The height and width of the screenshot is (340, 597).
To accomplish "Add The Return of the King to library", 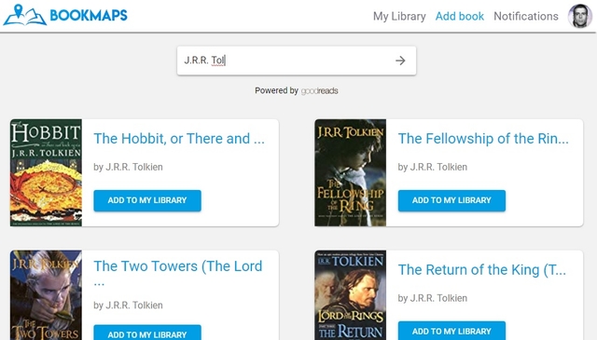I will pos(451,331).
